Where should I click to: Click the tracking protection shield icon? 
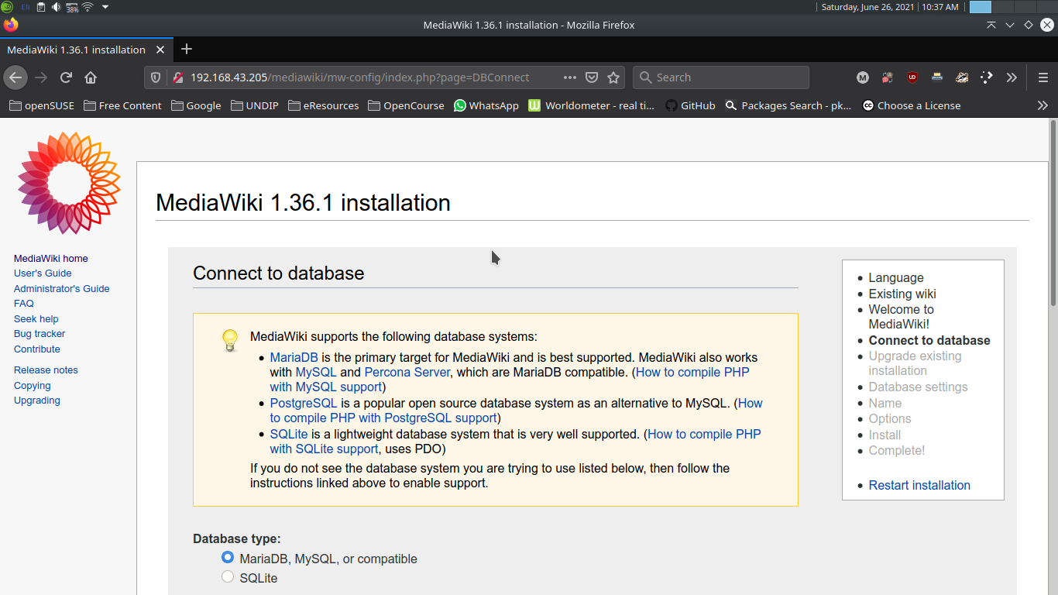155,77
